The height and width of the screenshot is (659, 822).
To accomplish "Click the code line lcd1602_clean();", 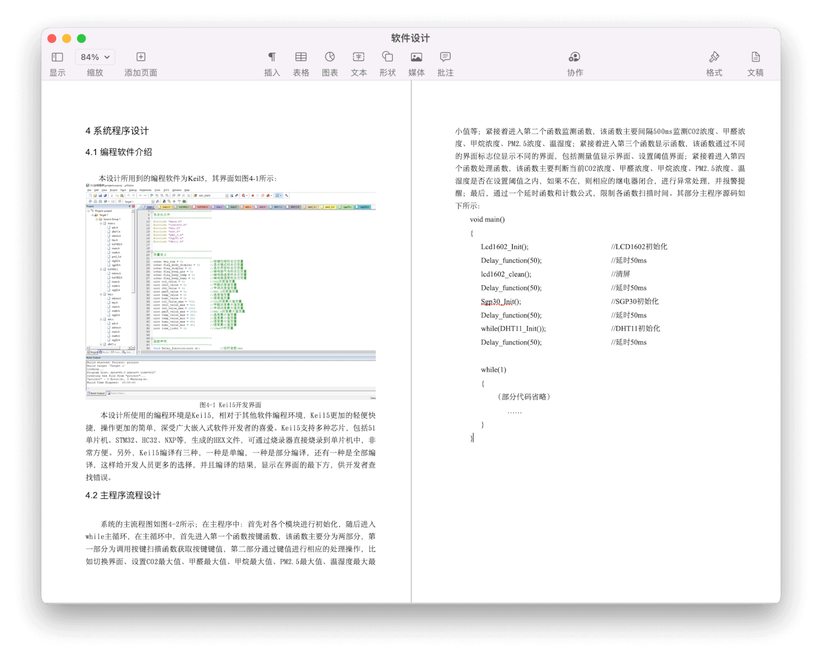I will click(506, 274).
